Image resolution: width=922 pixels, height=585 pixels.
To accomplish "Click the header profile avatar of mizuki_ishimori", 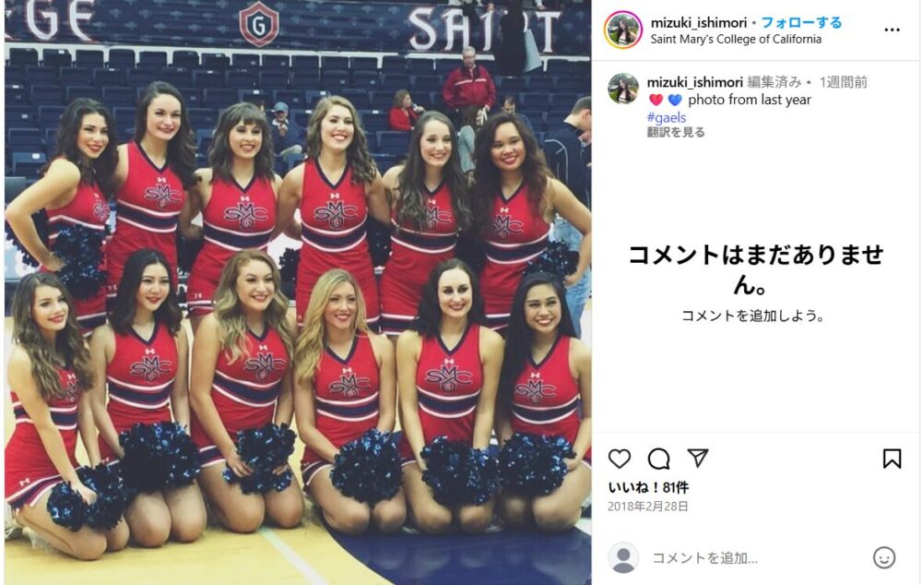I will (622, 30).
